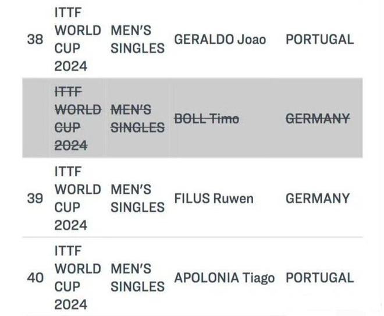This screenshot has width=384, height=316.
Task: Click the crossed-out name BOLL Timo
Action: click(x=207, y=119)
